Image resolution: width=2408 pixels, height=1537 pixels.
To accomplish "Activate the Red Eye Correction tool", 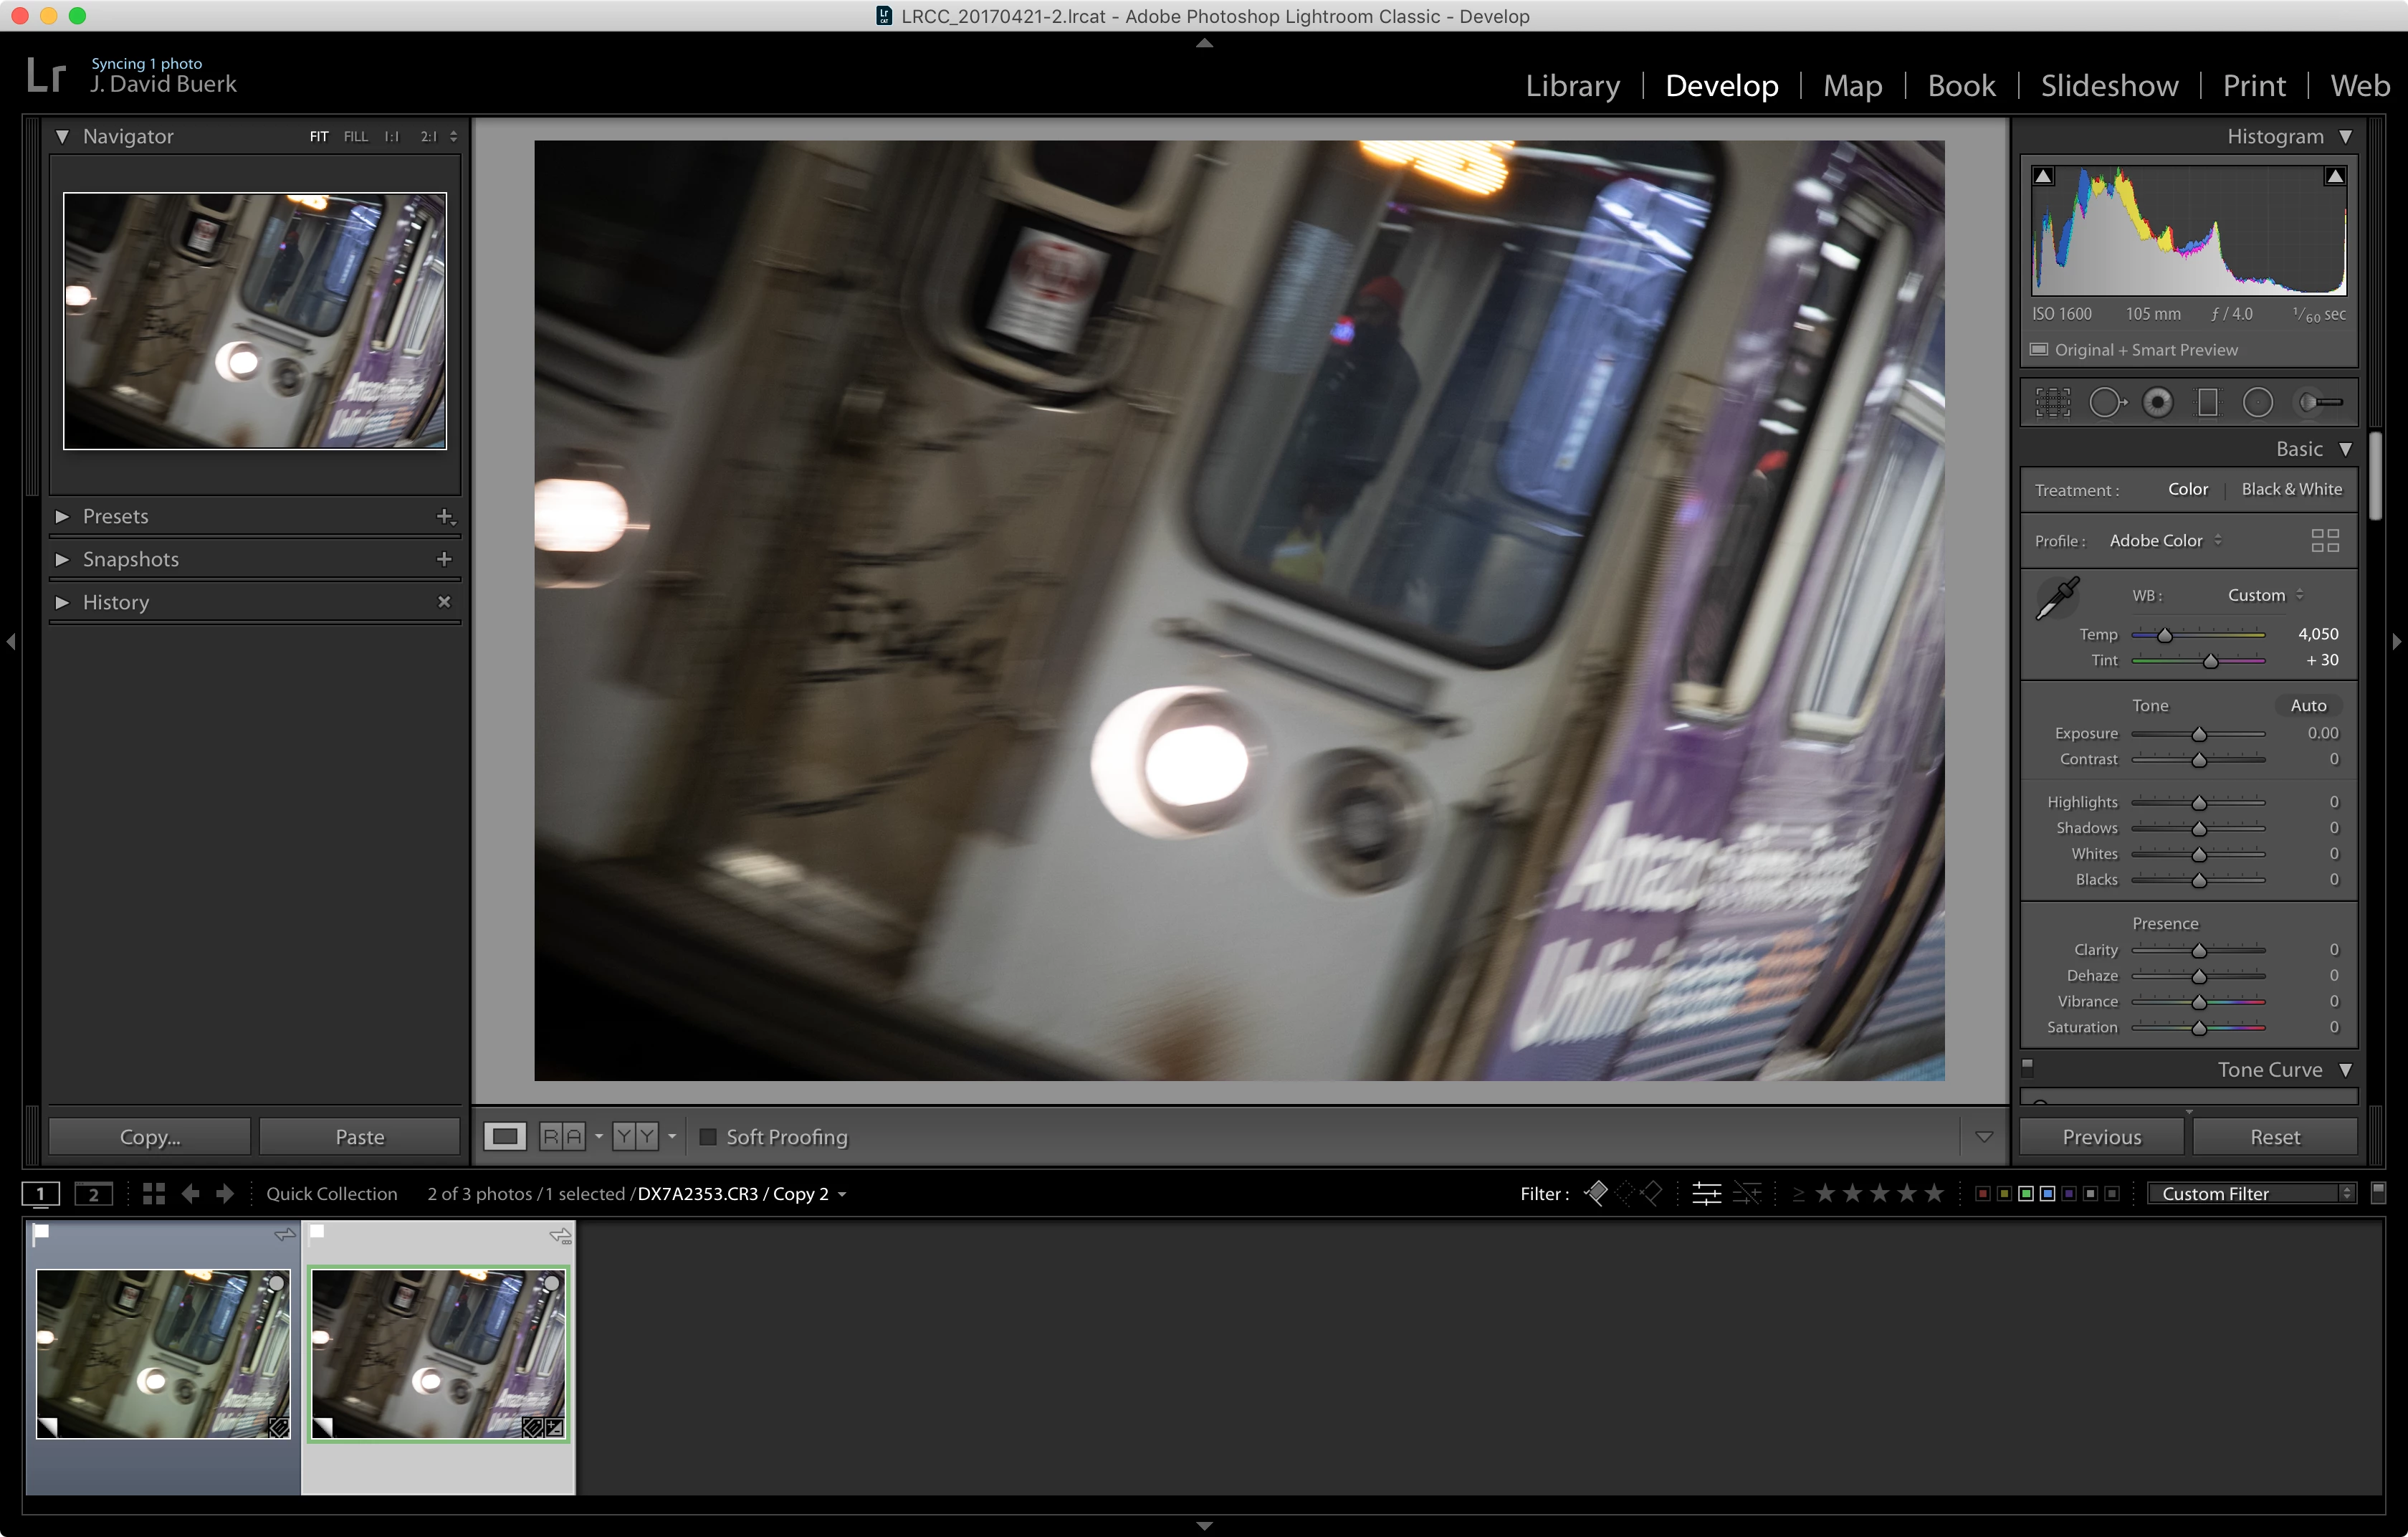I will coord(2157,403).
